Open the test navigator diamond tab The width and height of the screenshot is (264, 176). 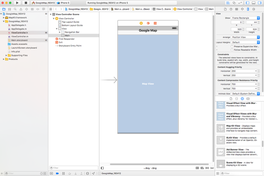point(27,9)
